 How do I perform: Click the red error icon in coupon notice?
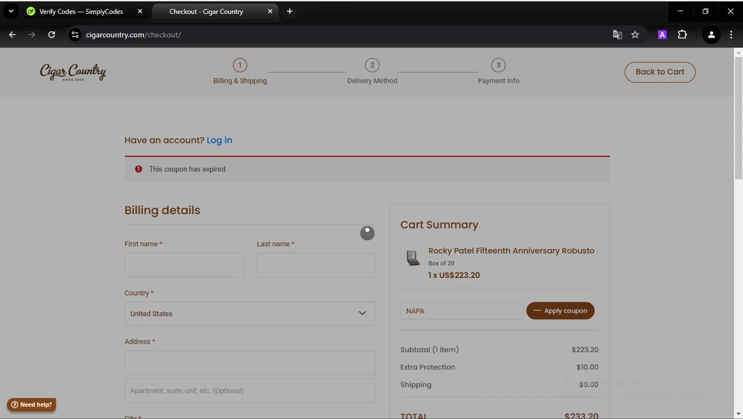tap(139, 169)
